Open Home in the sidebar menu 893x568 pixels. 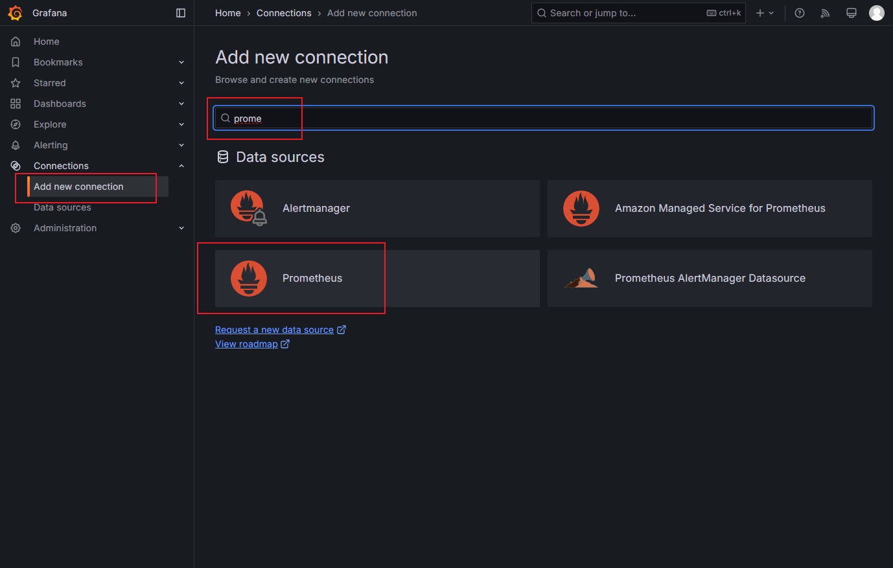click(x=47, y=41)
